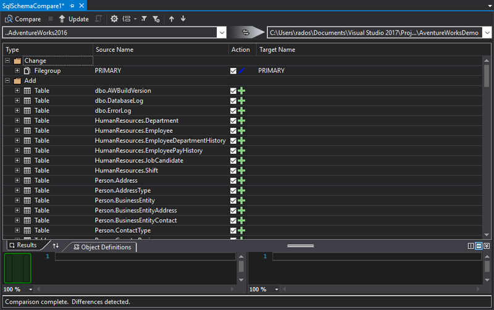Uncheck dbo.DatabaseLog checkbox

[x=233, y=101]
